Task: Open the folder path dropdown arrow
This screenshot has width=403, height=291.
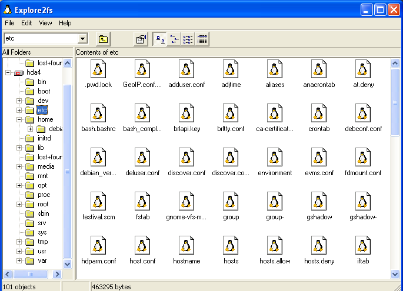Action: point(82,39)
